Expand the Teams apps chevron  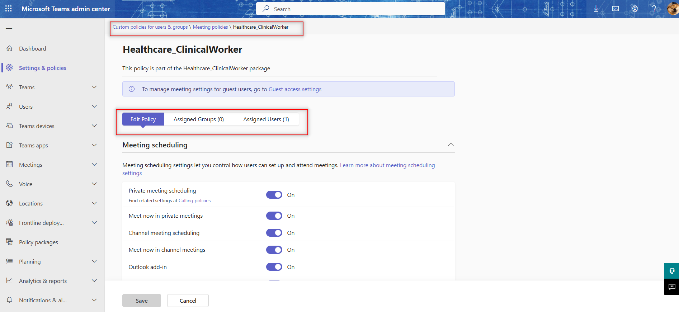point(94,145)
